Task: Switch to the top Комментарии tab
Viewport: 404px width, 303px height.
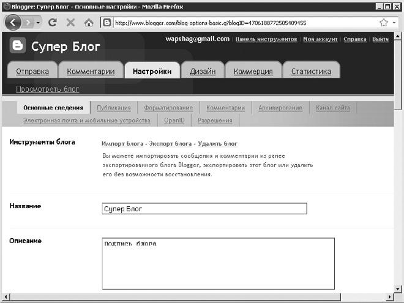Action: (91, 70)
